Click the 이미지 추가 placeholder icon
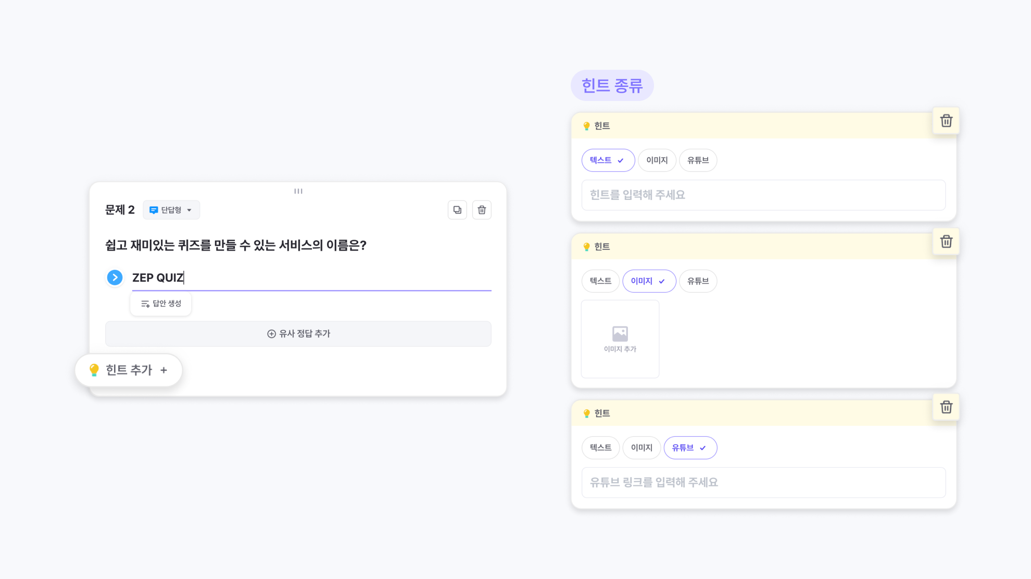Viewport: 1031px width, 579px height. tap(620, 334)
